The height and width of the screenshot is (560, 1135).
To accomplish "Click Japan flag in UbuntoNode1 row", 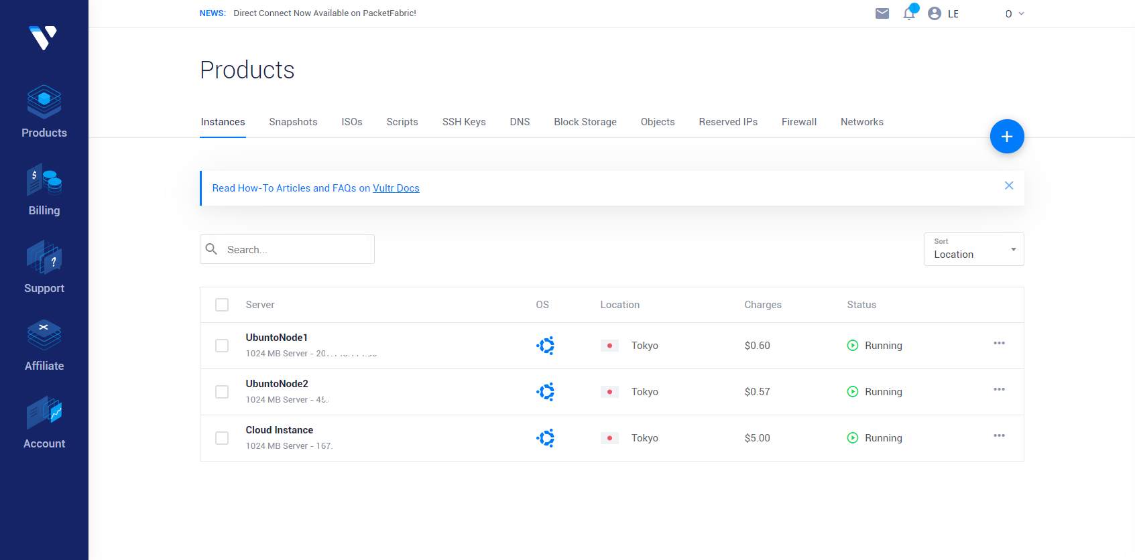I will [x=609, y=346].
